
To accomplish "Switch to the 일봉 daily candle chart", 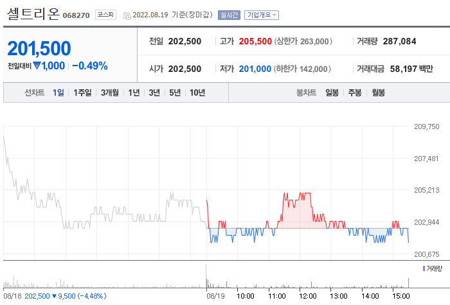I will point(332,92).
